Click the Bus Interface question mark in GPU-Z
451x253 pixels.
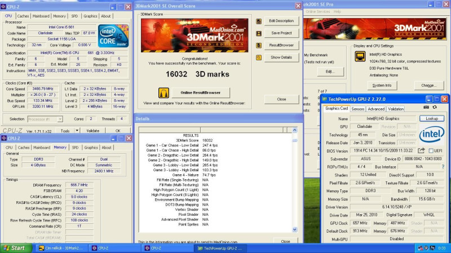click(x=443, y=167)
